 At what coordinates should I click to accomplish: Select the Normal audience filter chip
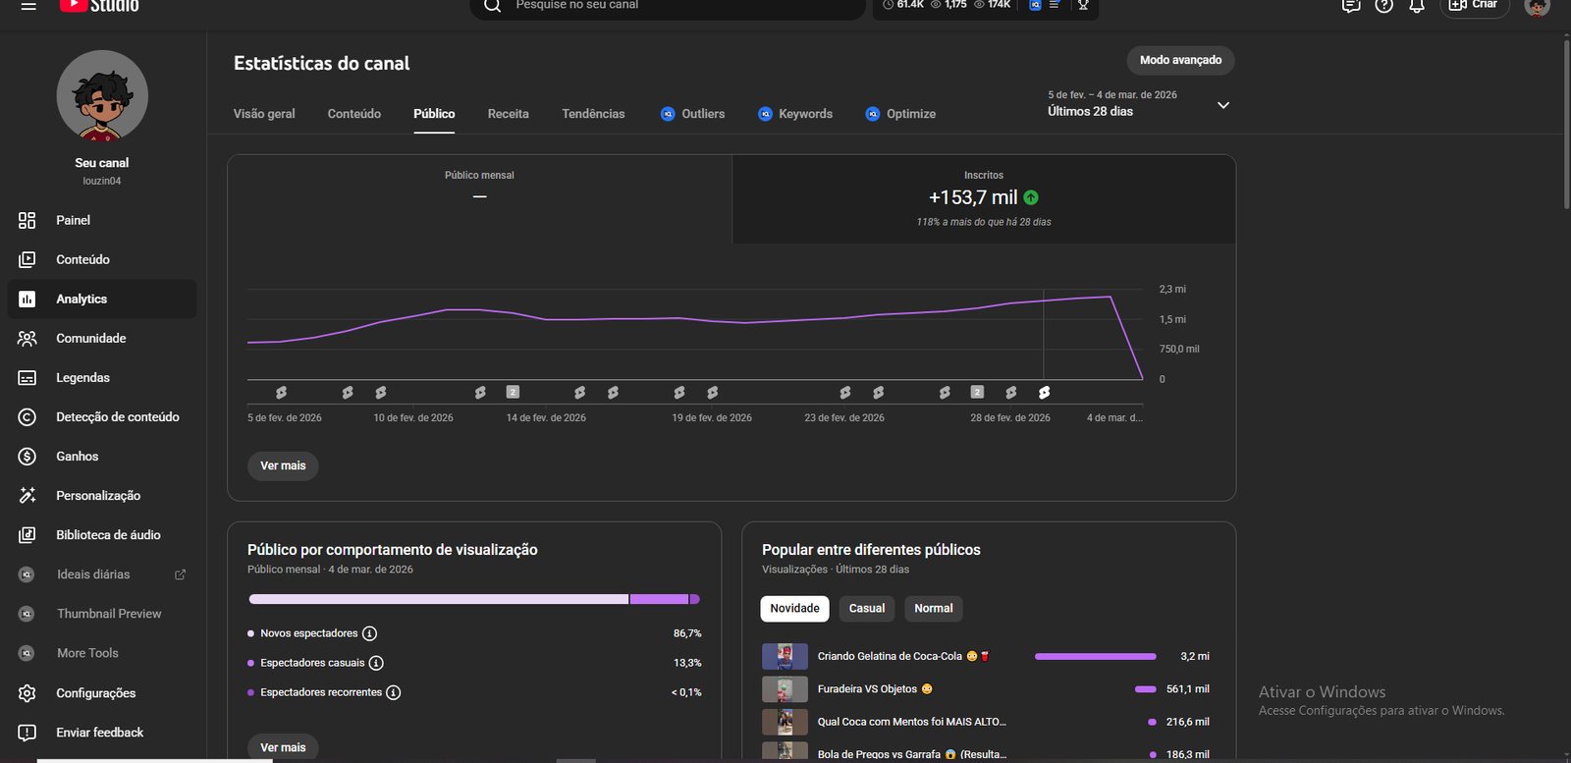coord(933,609)
